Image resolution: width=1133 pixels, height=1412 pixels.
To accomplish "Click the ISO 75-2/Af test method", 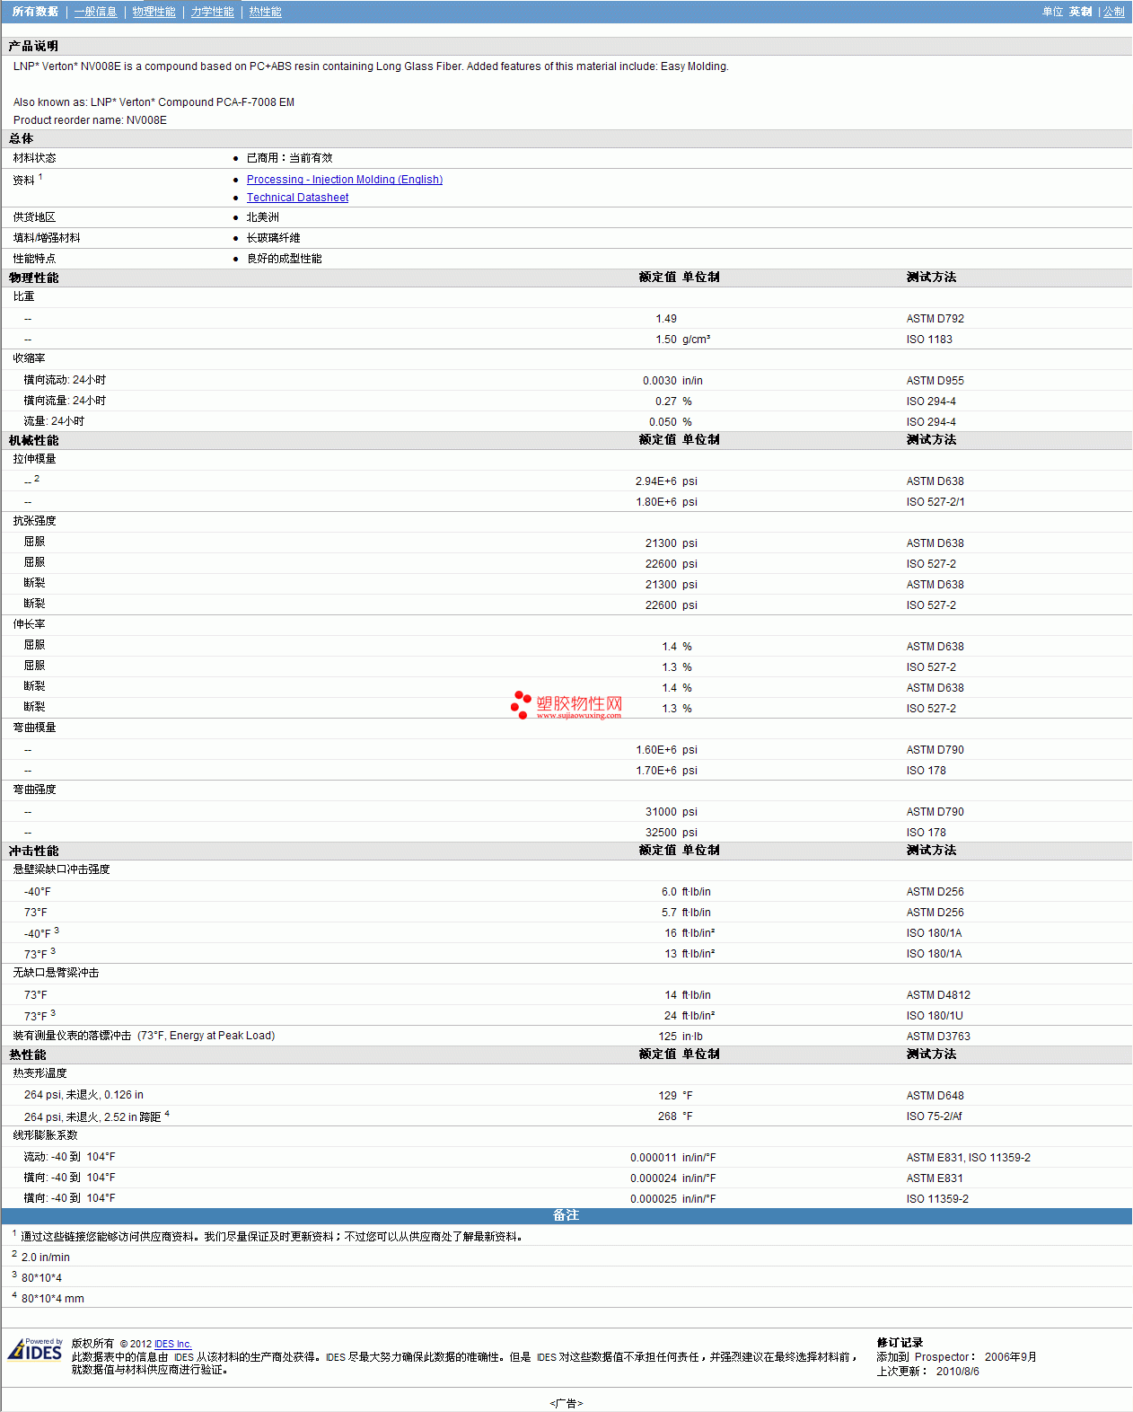I will point(934,1116).
